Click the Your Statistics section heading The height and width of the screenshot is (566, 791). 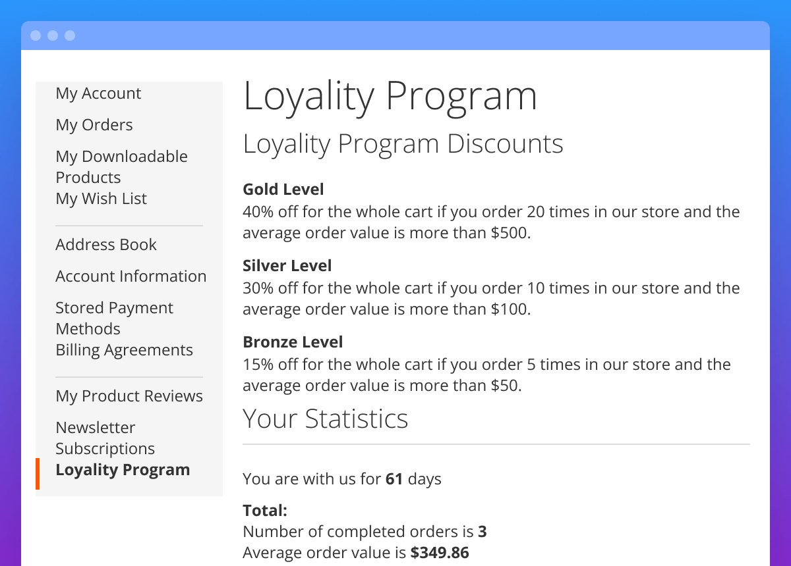click(325, 419)
